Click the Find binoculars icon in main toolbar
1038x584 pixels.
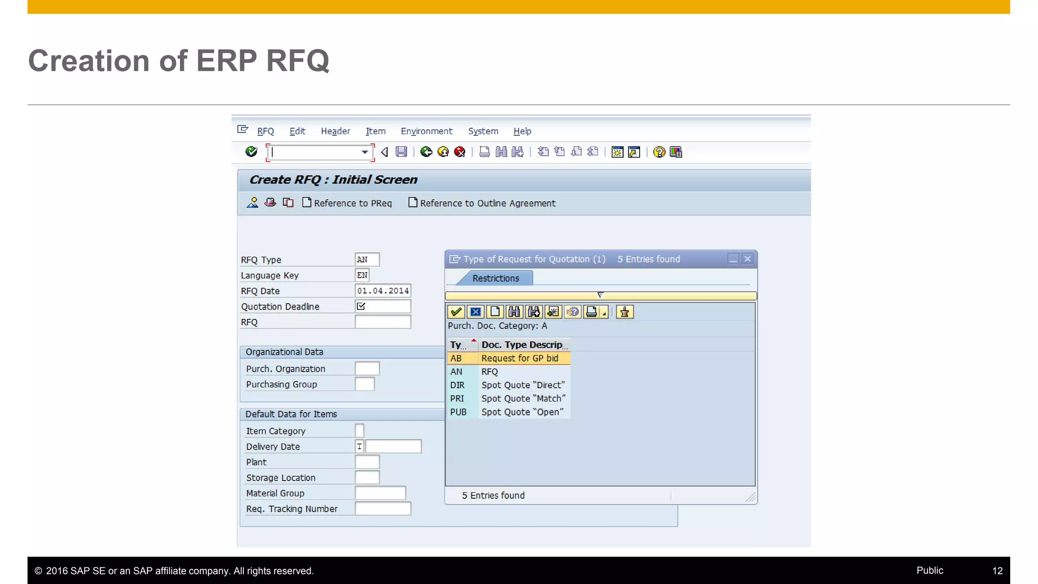[x=501, y=152]
